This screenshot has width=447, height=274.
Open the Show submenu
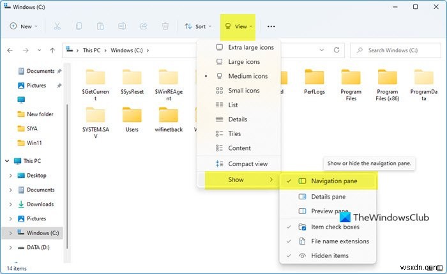click(x=239, y=179)
